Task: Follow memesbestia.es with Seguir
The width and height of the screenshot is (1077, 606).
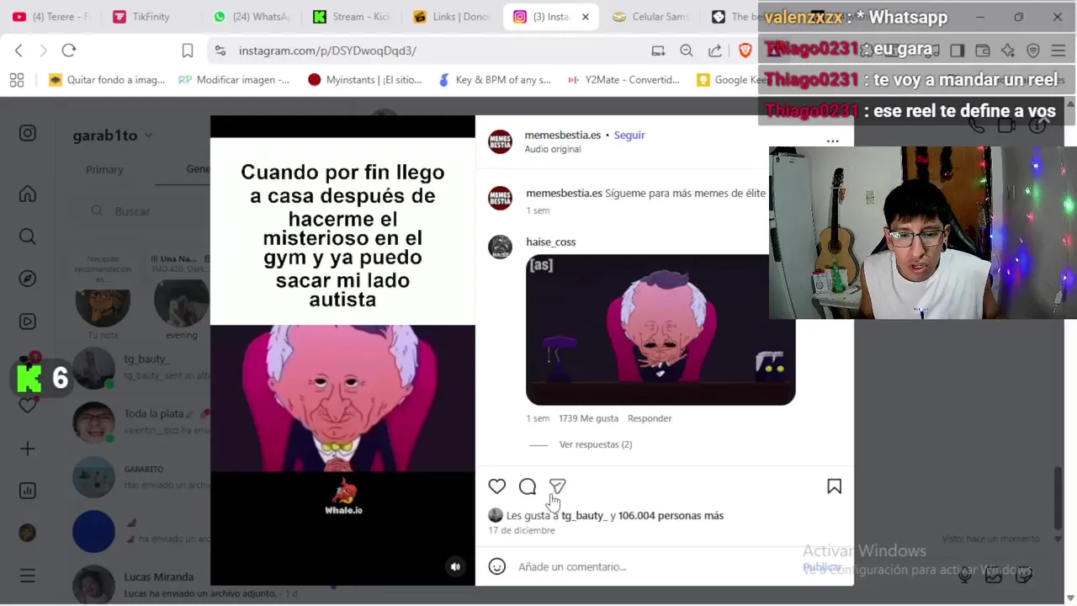Action: (x=629, y=135)
